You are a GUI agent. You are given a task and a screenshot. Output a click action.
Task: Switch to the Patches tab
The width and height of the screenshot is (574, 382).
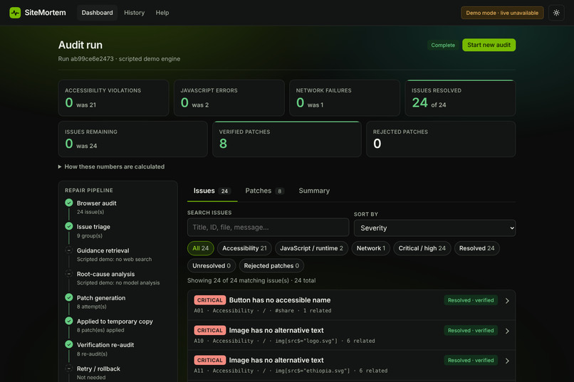click(264, 191)
